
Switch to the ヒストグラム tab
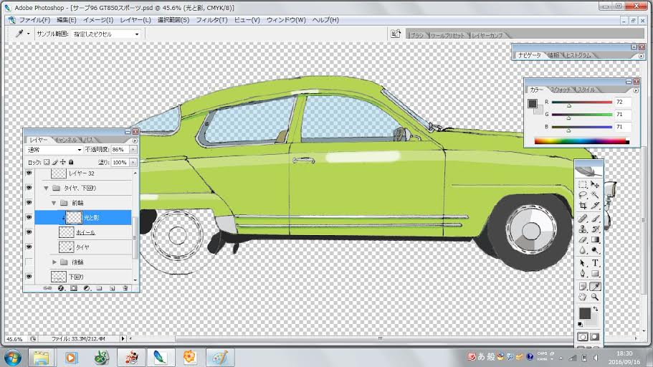pos(578,55)
